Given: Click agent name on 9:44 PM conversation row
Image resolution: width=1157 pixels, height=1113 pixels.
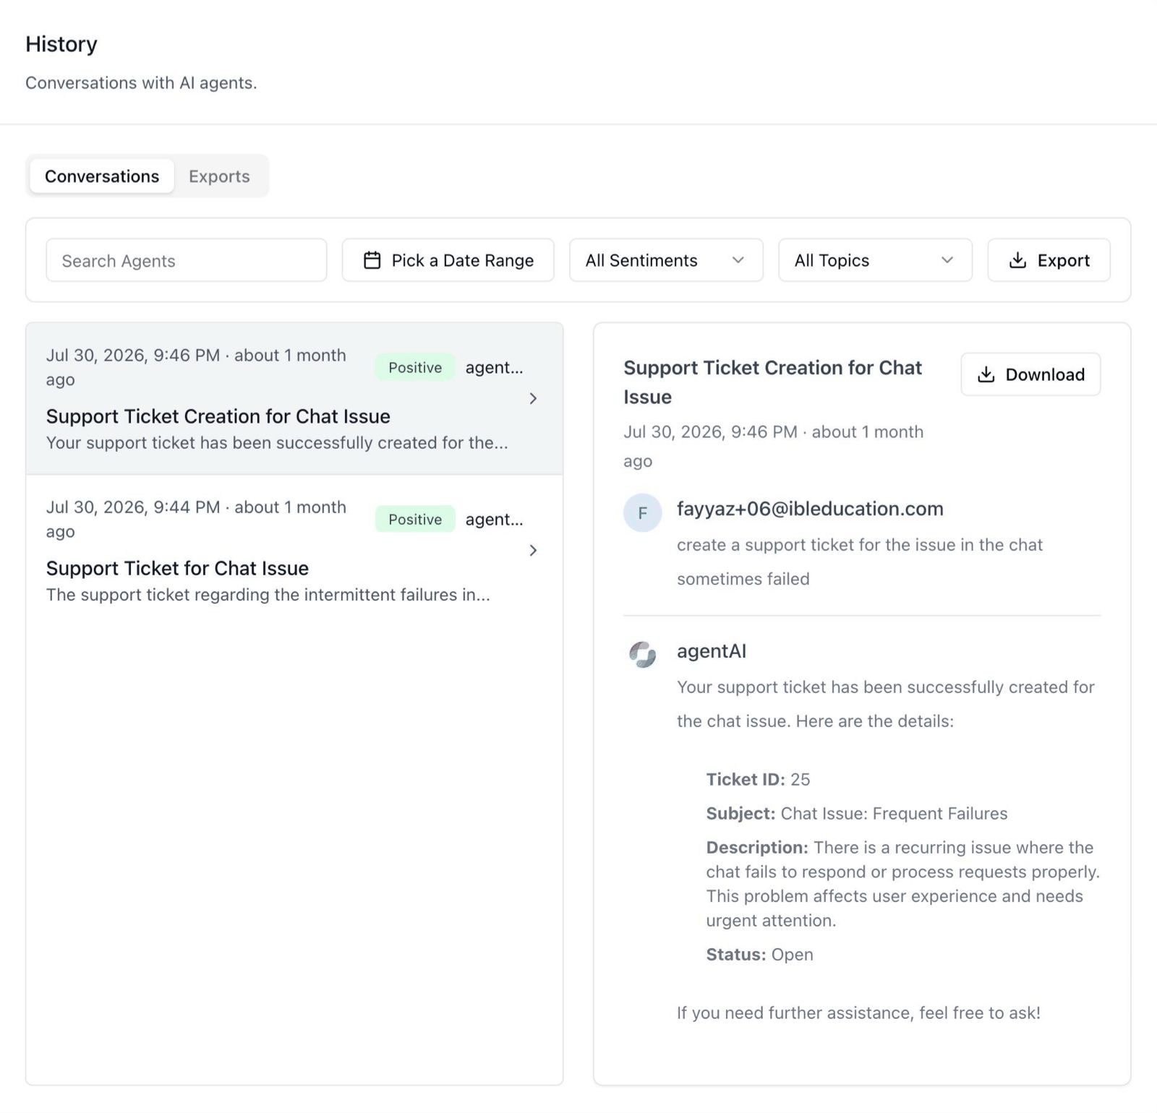Looking at the screenshot, I should tap(494, 519).
